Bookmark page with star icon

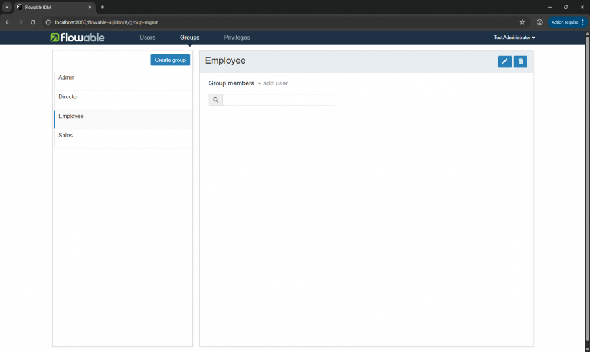point(522,22)
